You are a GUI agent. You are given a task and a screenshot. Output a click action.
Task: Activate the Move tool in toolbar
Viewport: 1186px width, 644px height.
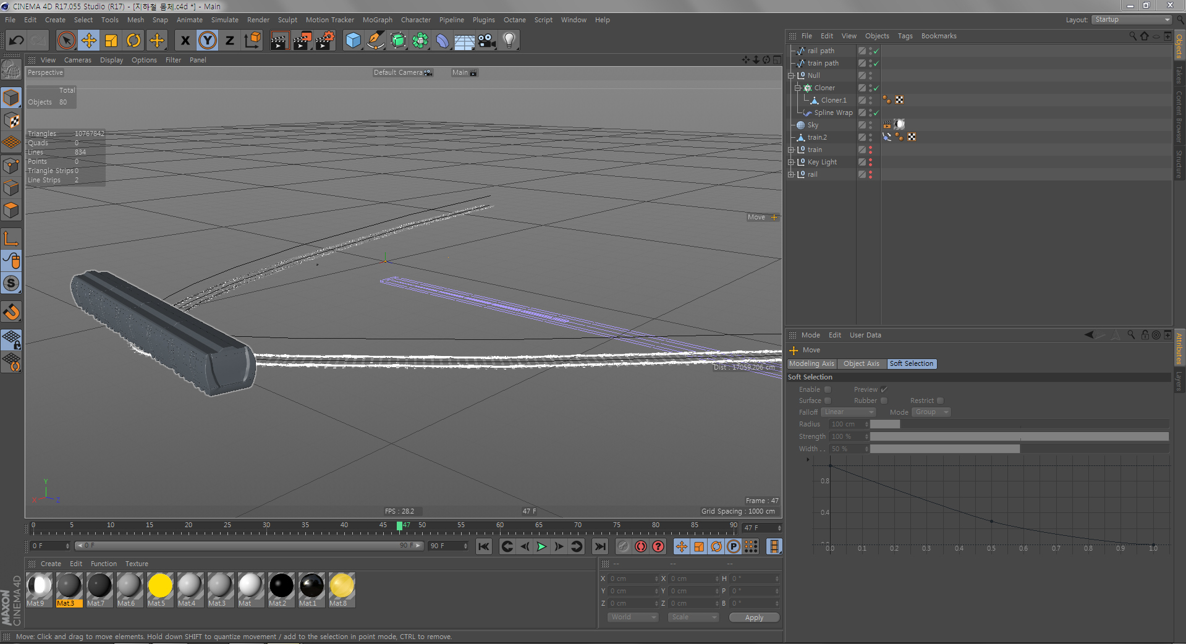[89, 41]
